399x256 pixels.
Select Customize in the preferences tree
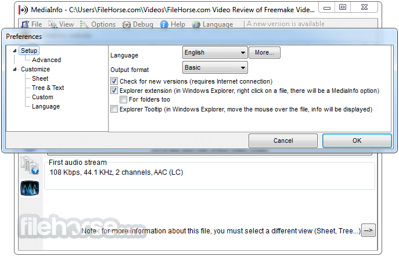click(x=35, y=69)
